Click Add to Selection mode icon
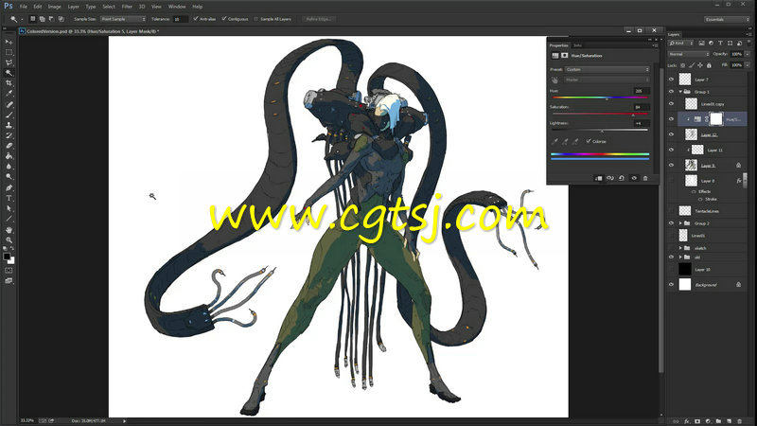This screenshot has height=426, width=757. pos(43,19)
